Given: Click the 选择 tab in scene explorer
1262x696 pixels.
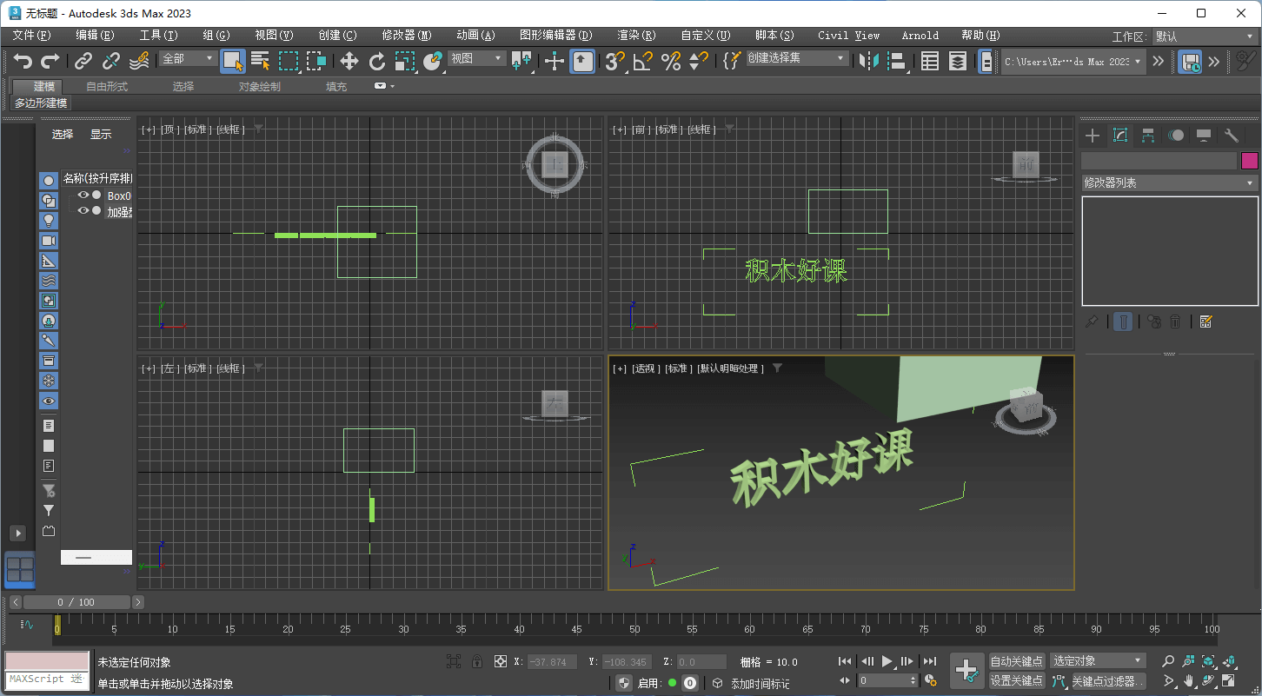Looking at the screenshot, I should [x=63, y=135].
